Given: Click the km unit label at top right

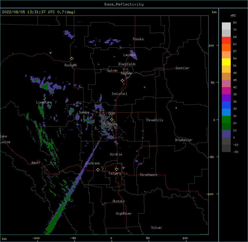Looking at the screenshot, I should click(214, 12).
